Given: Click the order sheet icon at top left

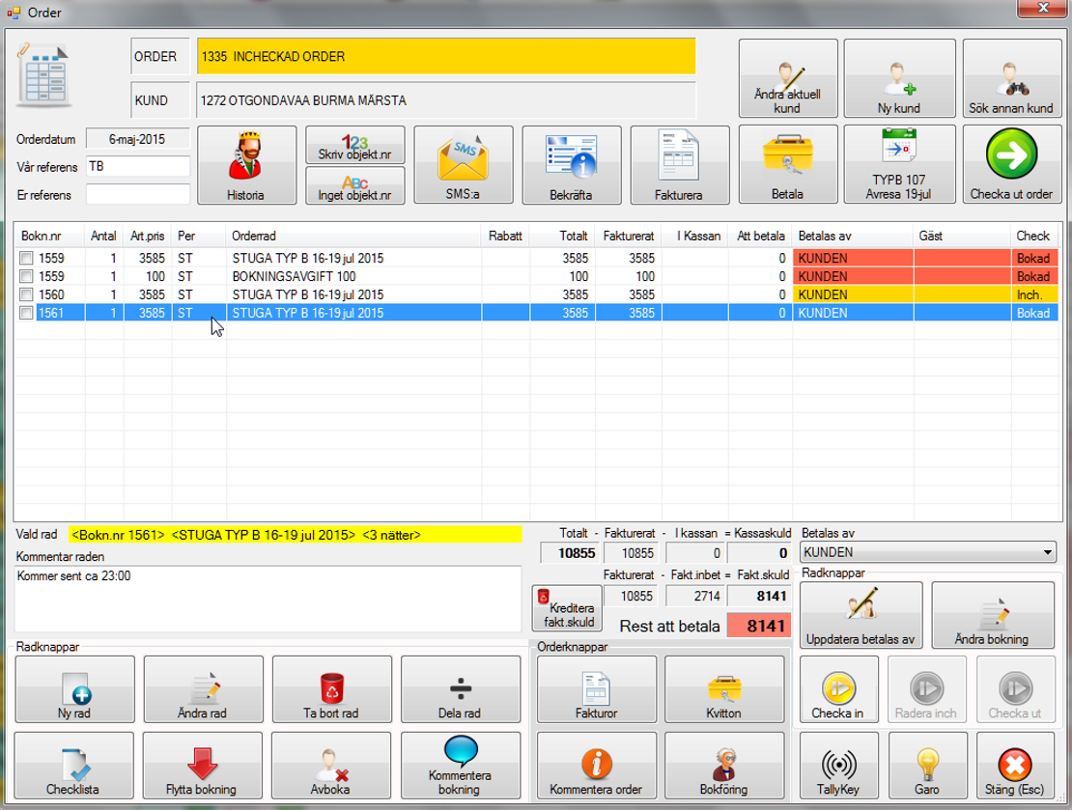Looking at the screenshot, I should 44,76.
